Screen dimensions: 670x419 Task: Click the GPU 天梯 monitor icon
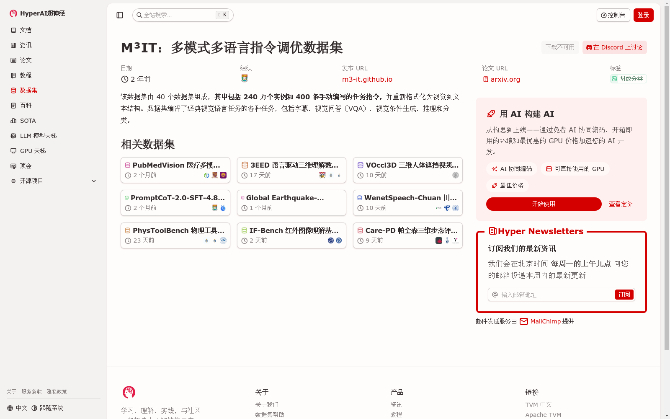pos(13,151)
